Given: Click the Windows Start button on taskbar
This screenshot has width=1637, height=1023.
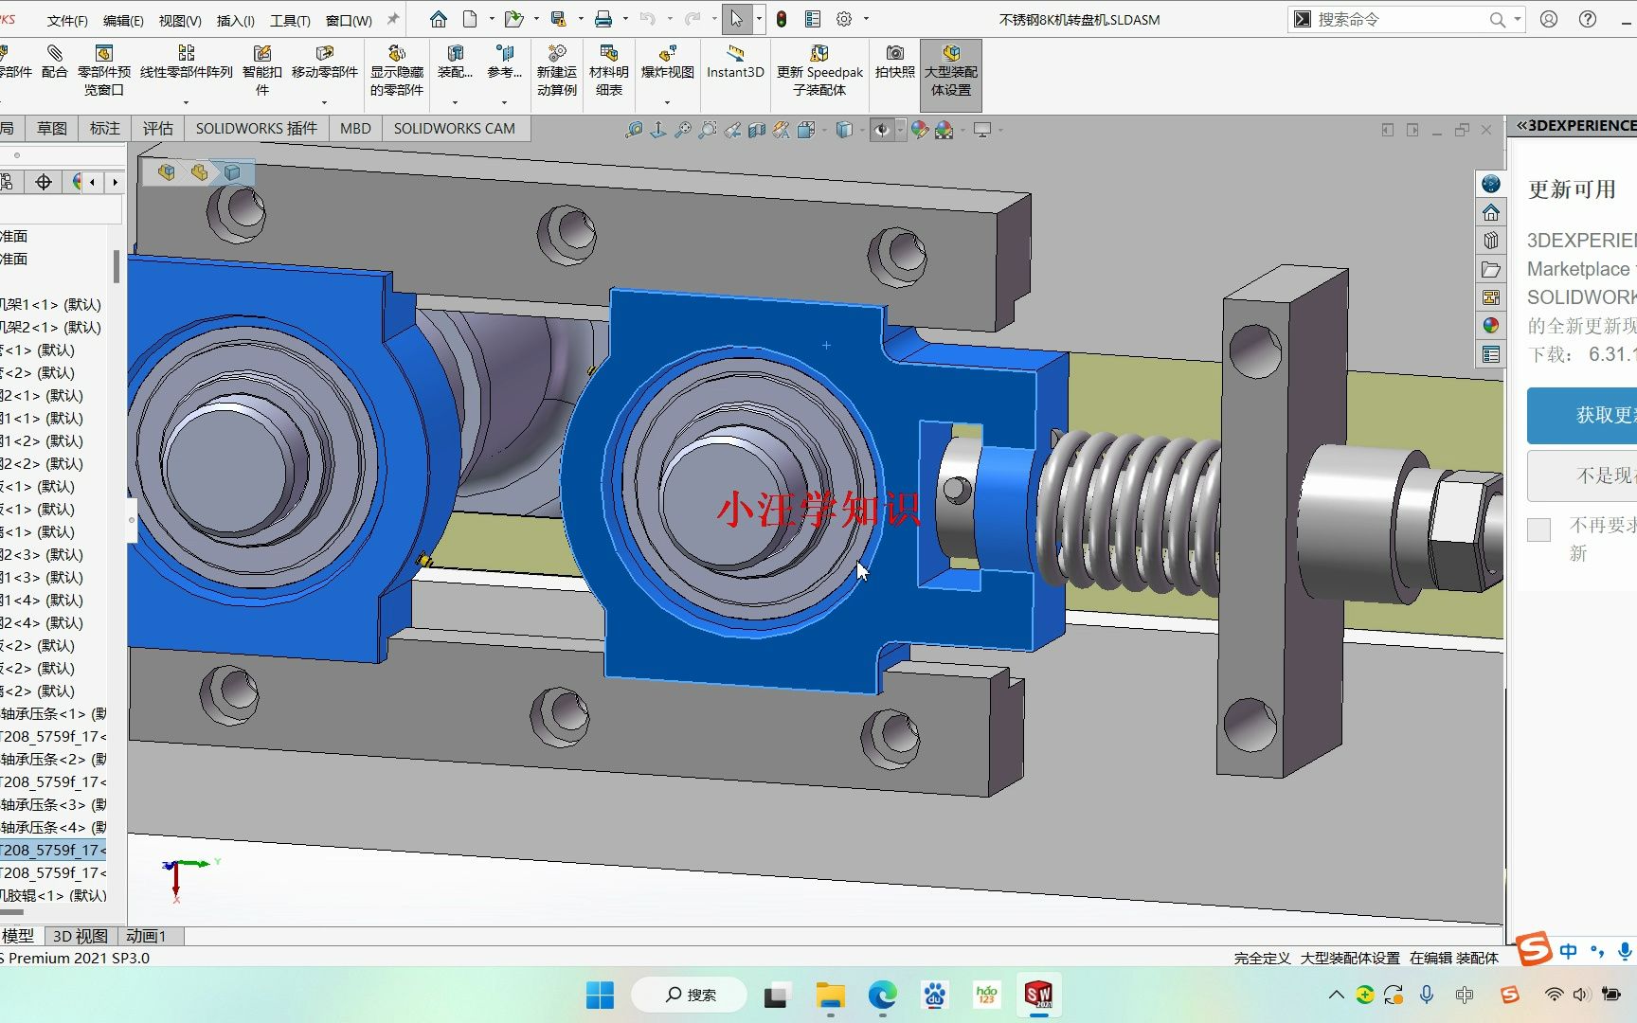Looking at the screenshot, I should click(x=601, y=995).
